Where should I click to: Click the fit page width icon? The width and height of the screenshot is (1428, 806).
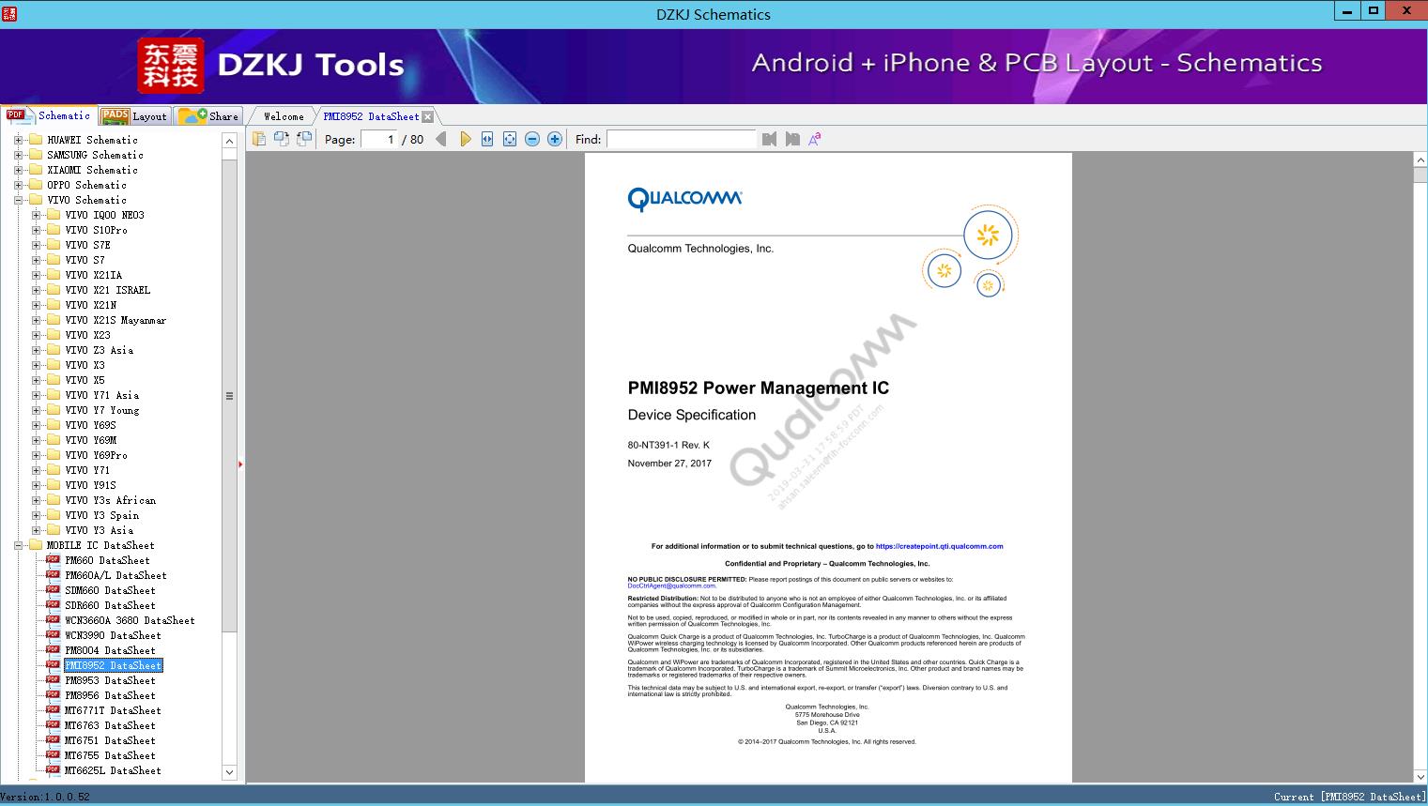[486, 138]
